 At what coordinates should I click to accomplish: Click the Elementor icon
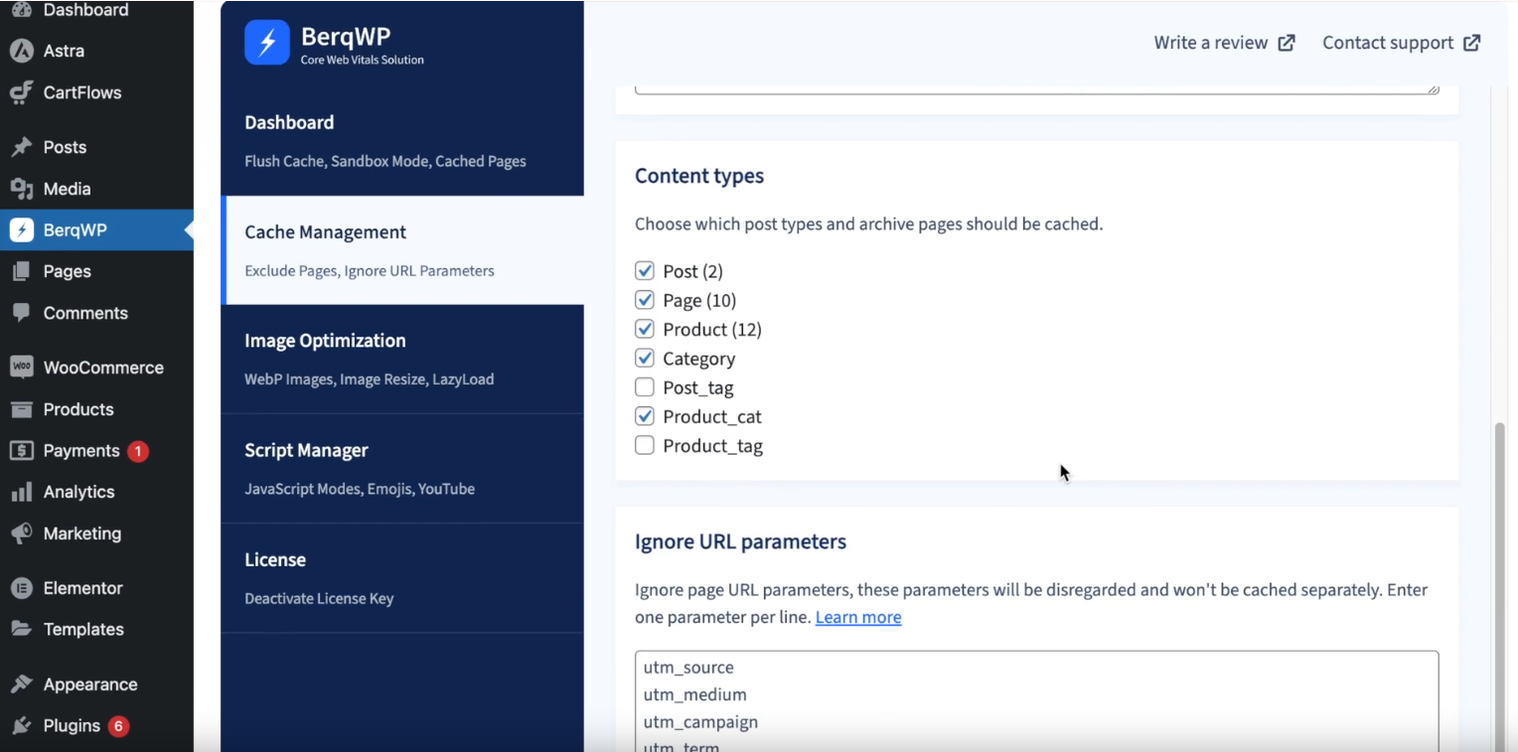click(x=21, y=588)
